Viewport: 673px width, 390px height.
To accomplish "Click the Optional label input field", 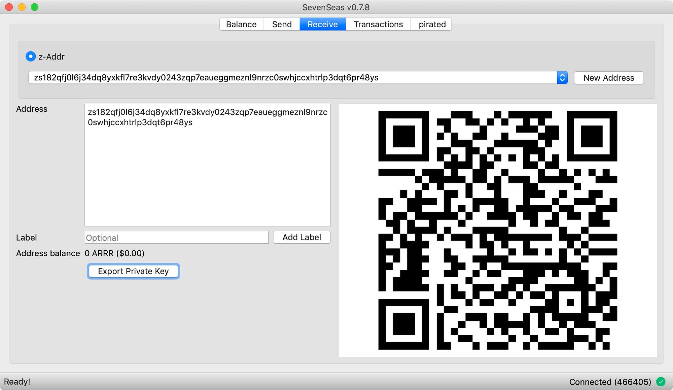I will coord(176,237).
